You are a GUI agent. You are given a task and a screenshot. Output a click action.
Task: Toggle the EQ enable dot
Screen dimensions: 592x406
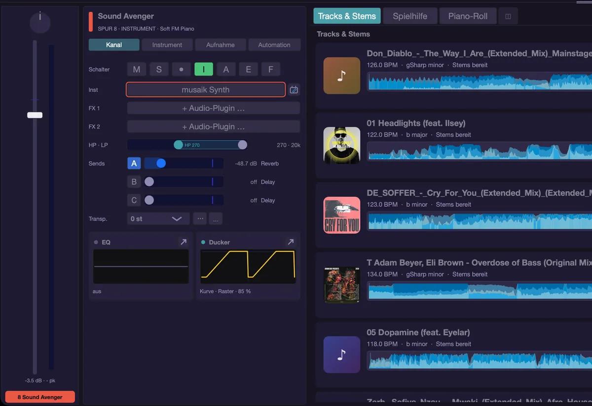pos(96,243)
